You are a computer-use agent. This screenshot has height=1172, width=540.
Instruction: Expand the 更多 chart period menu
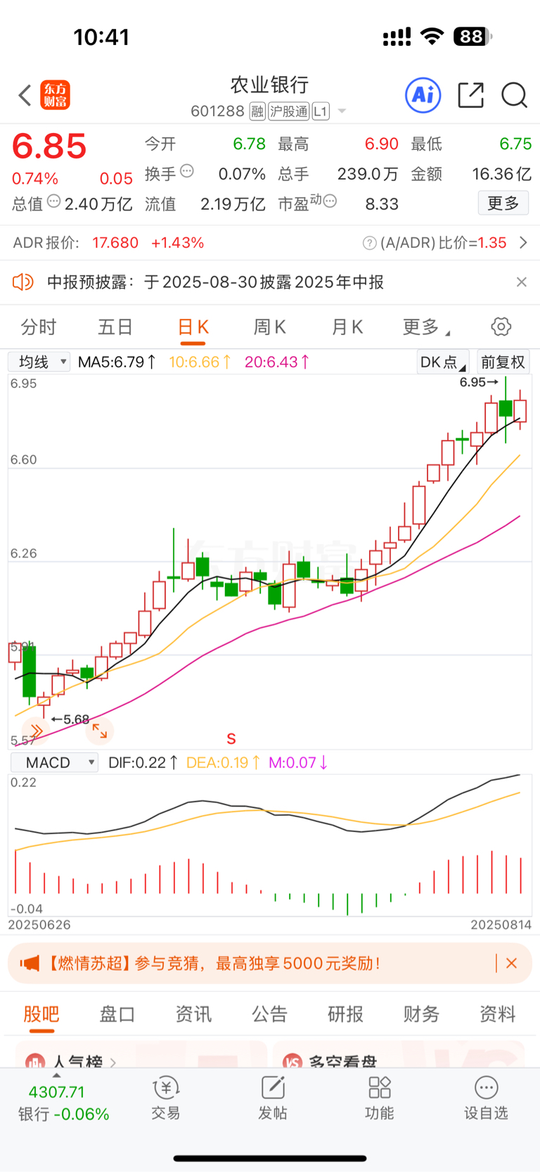(426, 327)
